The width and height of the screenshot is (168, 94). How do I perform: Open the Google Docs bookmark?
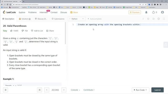(x=118, y=7)
